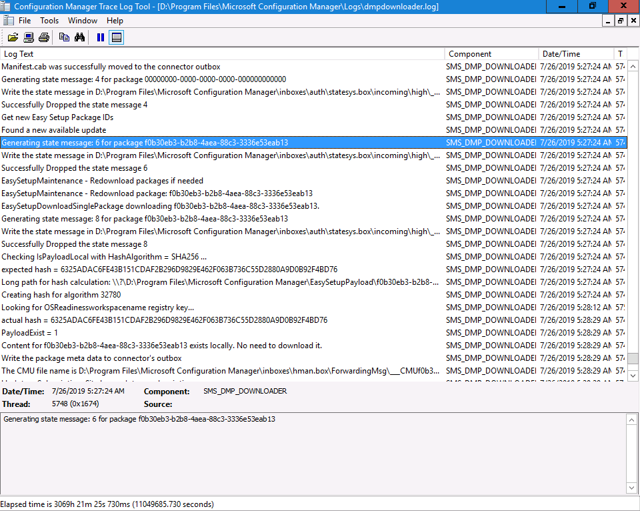640x511 pixels.
Task: Click the Find binoculars toolbar icon
Action: point(79,37)
